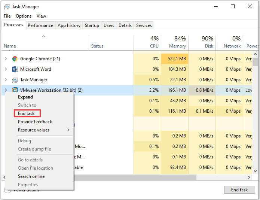Expand the Task Manager process group
Viewport: 260px width, 200px height.
point(6,80)
